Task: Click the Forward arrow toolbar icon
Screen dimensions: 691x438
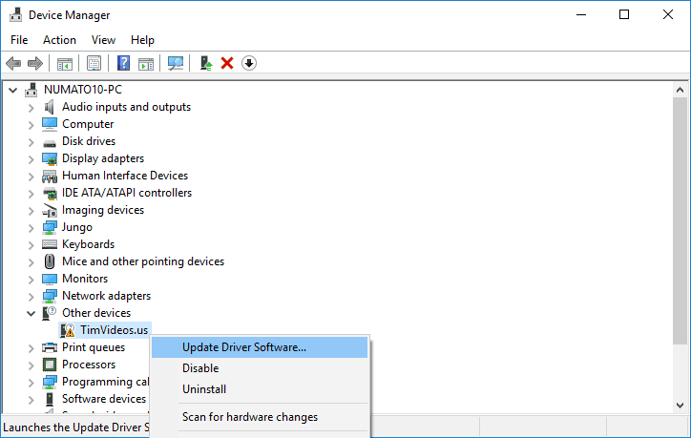Action: (35, 63)
